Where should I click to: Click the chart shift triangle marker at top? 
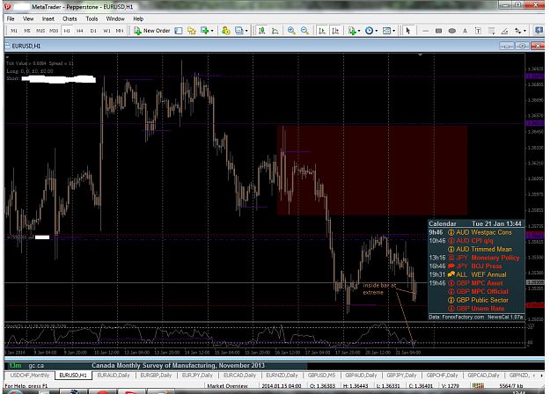[420, 55]
